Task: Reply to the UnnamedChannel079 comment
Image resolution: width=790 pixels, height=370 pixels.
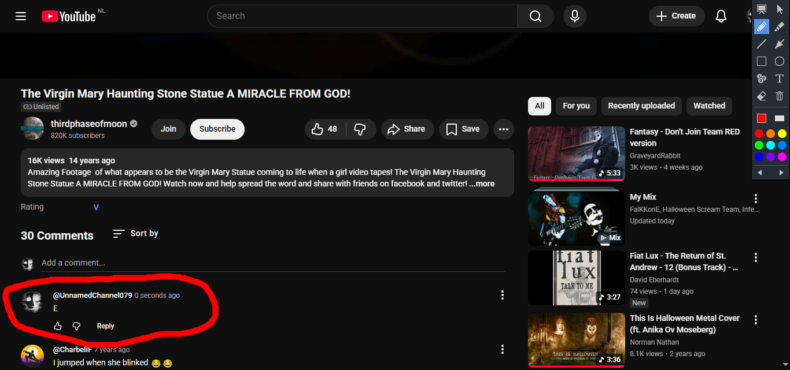Action: pyautogui.click(x=105, y=326)
